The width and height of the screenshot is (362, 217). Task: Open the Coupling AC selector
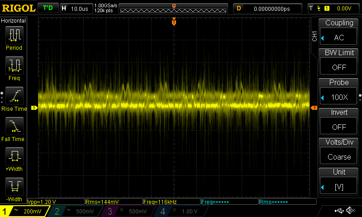339,33
